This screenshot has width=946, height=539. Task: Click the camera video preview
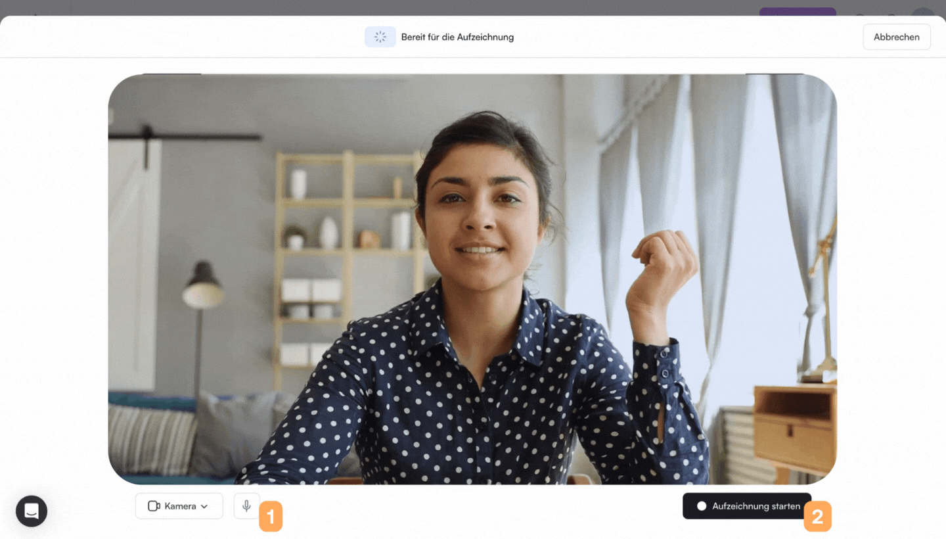(472, 279)
